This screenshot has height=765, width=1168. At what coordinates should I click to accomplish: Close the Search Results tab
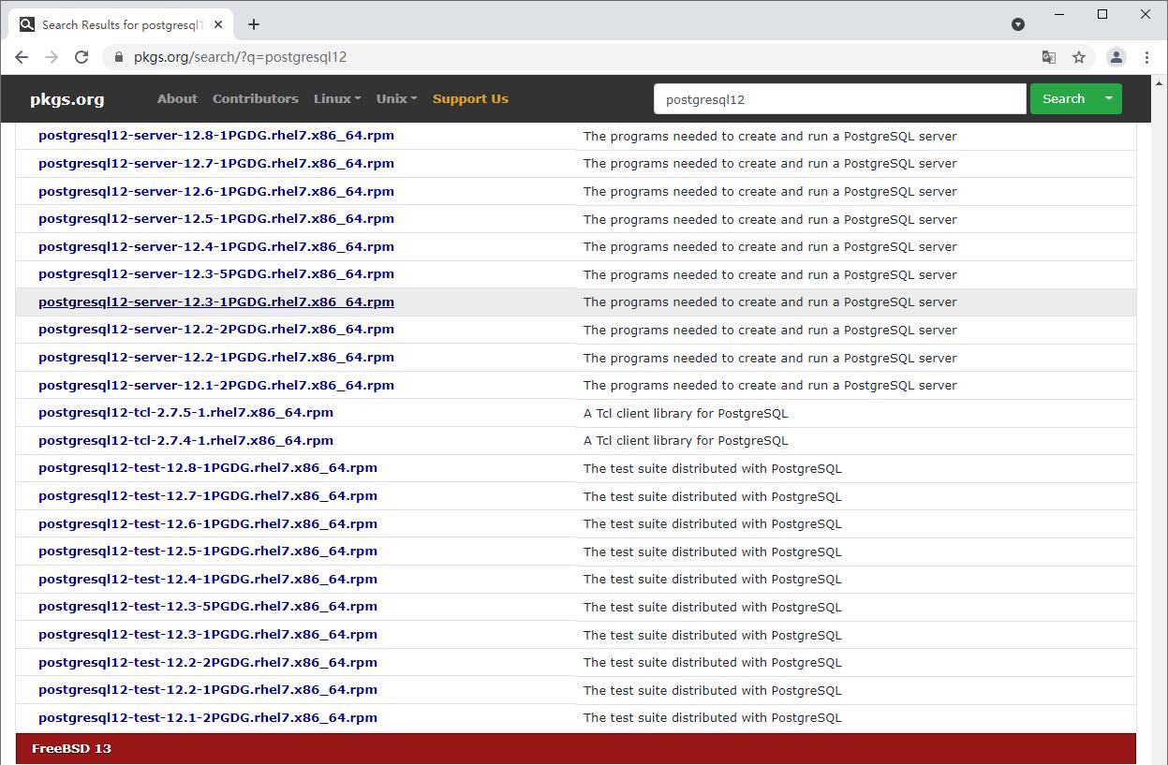pyautogui.click(x=218, y=24)
